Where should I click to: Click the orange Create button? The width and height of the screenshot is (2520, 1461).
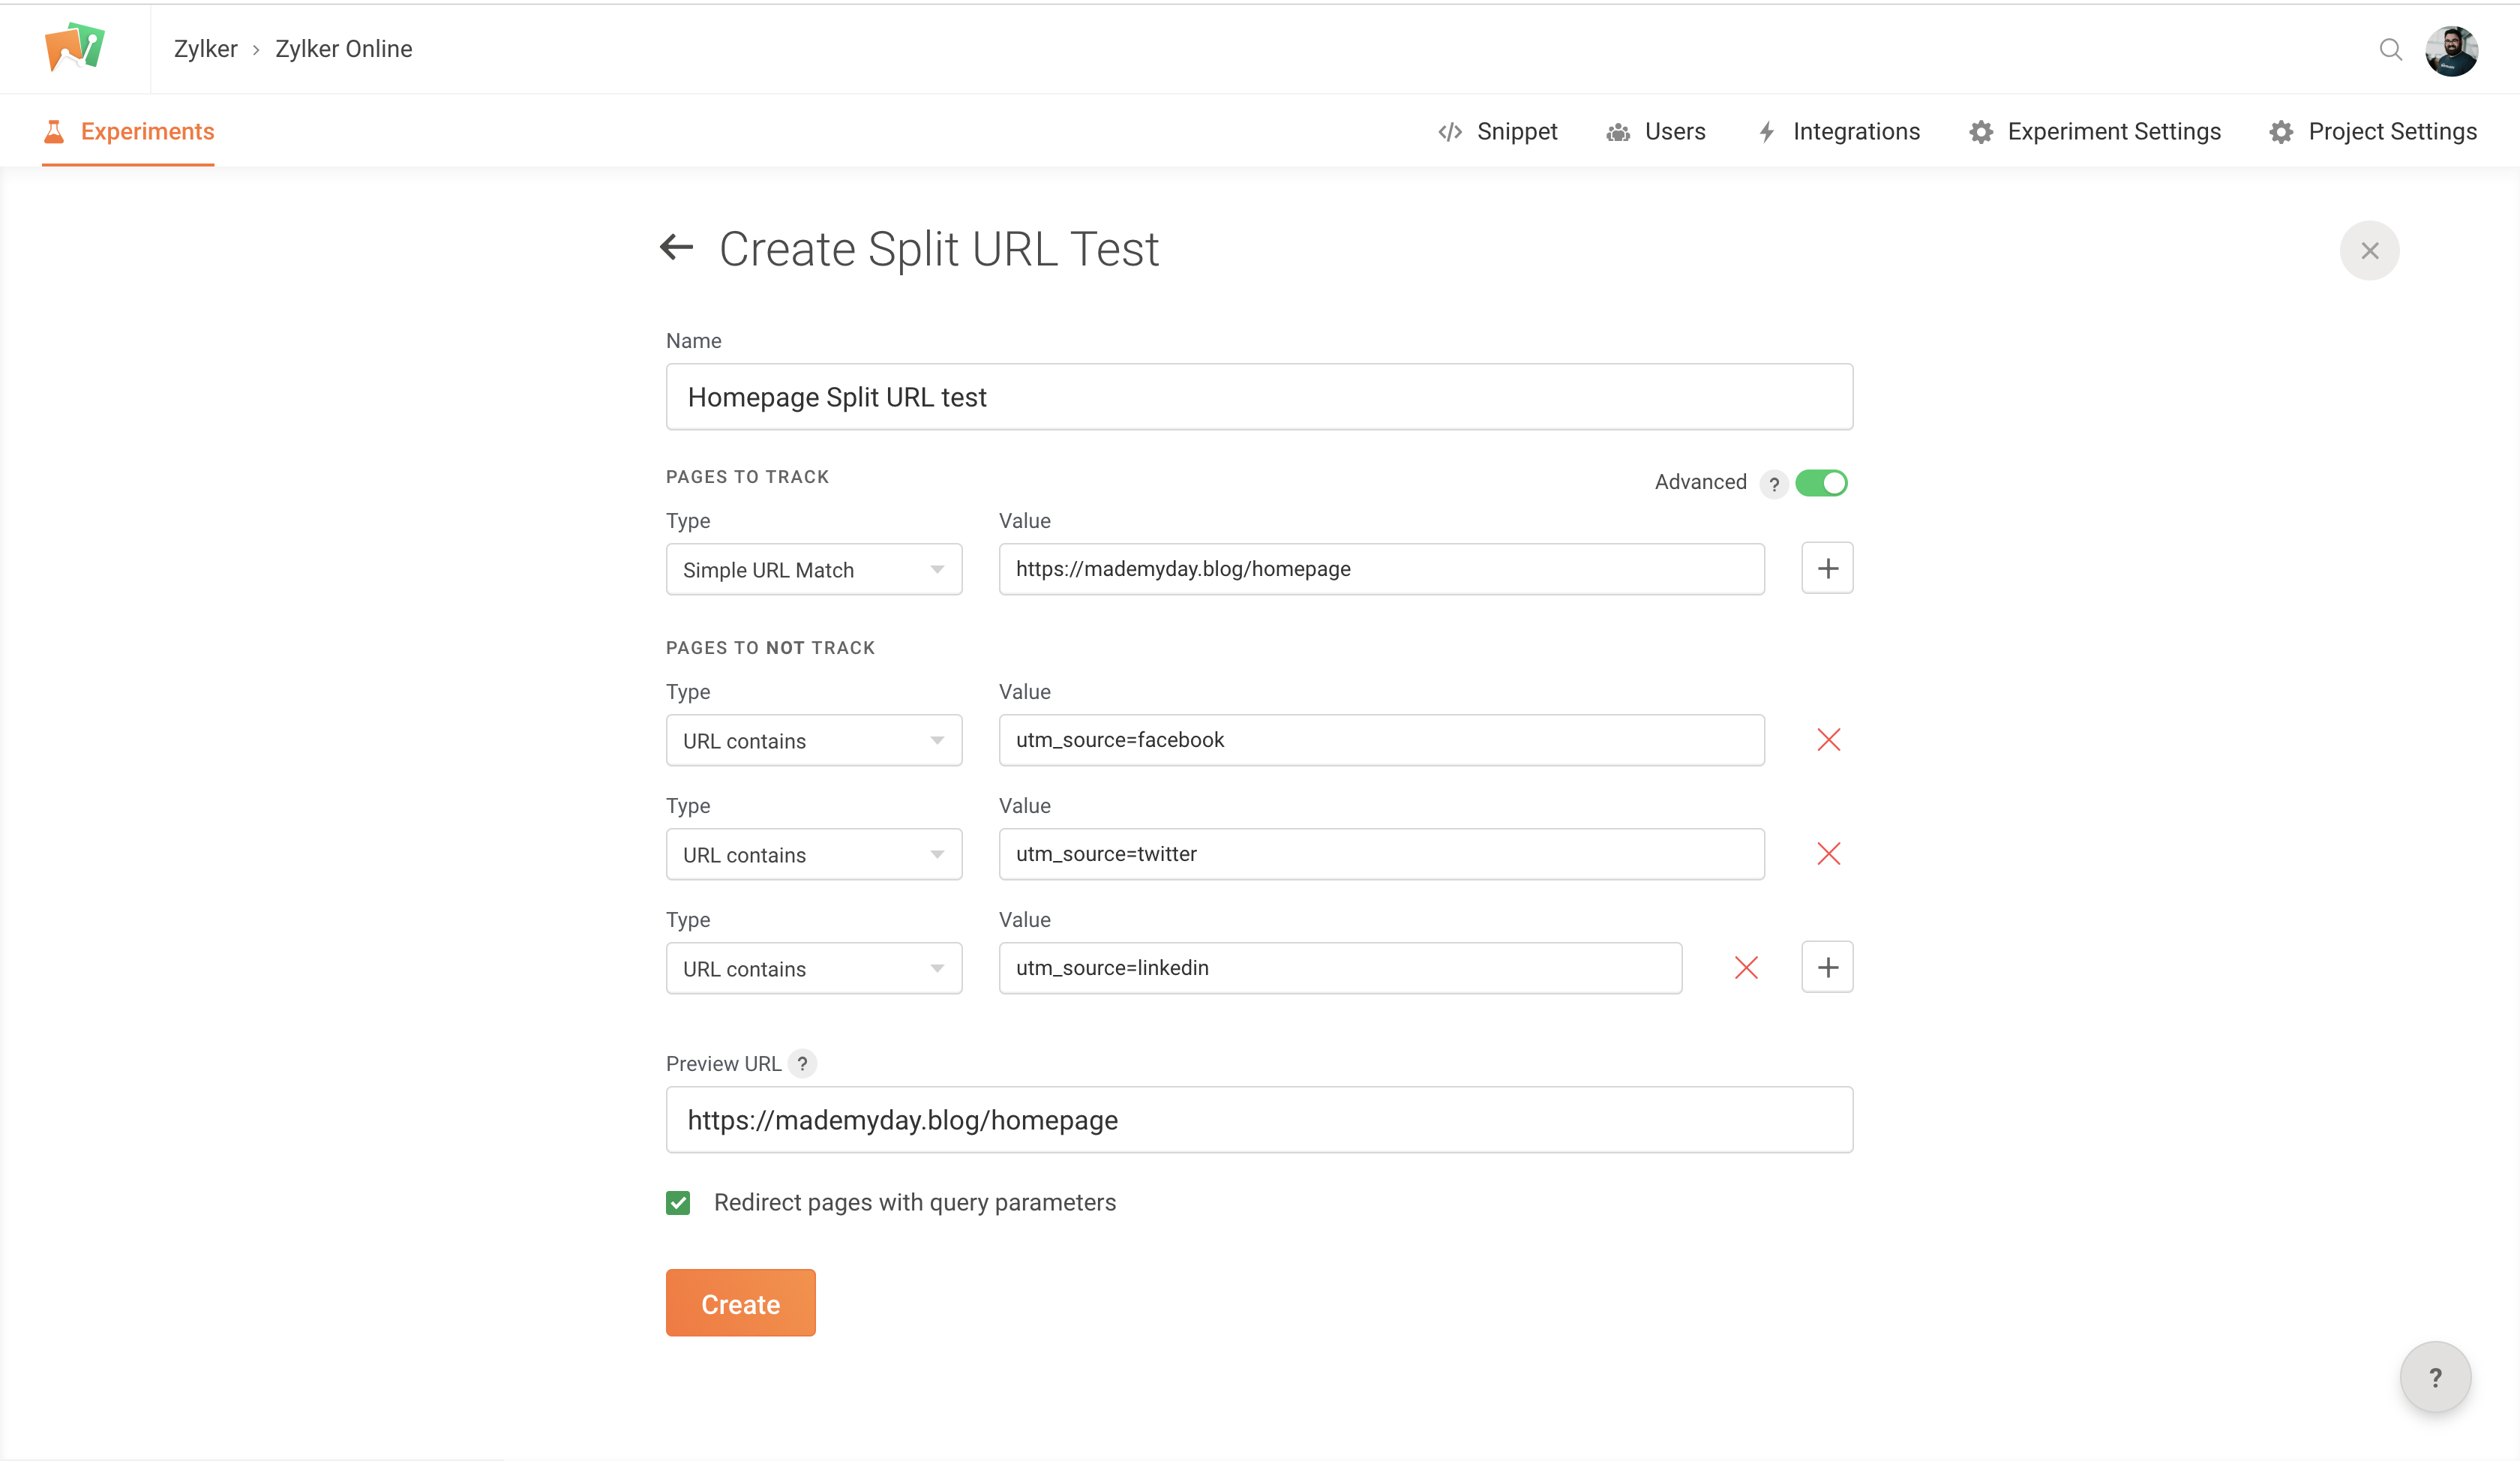pyautogui.click(x=740, y=1304)
